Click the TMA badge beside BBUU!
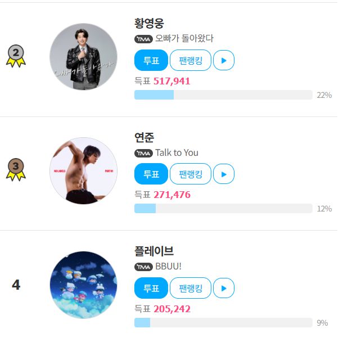 tap(143, 267)
